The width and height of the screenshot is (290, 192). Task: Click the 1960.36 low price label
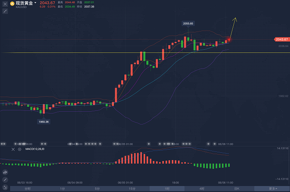(43, 121)
